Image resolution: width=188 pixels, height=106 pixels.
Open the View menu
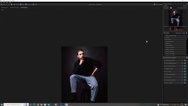click(x=7, y=2)
